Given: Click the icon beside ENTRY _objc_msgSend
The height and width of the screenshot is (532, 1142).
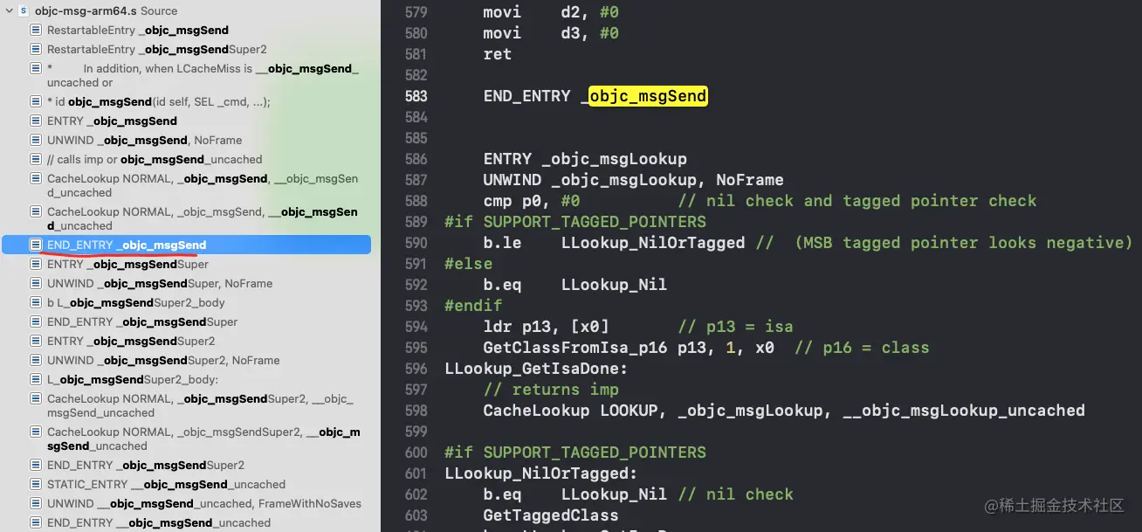Looking at the screenshot, I should point(36,121).
